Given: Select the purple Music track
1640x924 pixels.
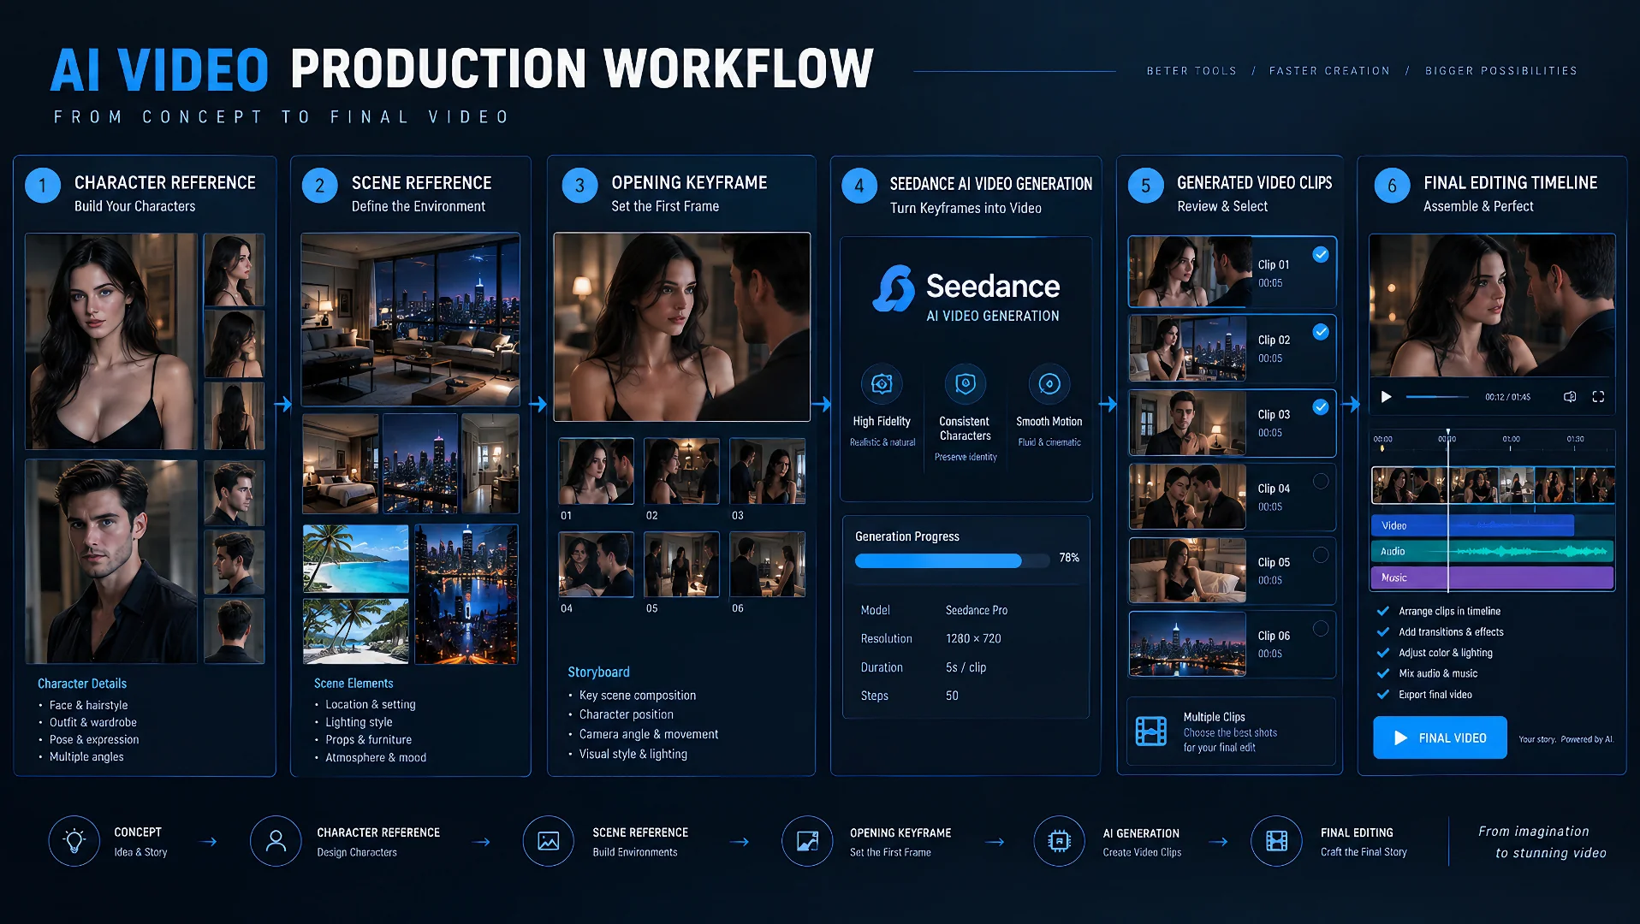Looking at the screenshot, I should [x=1493, y=577].
